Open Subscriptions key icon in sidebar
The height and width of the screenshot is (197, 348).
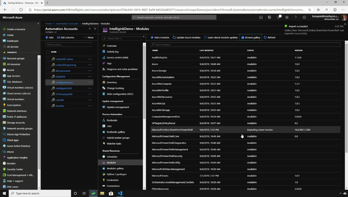click(x=4, y=105)
